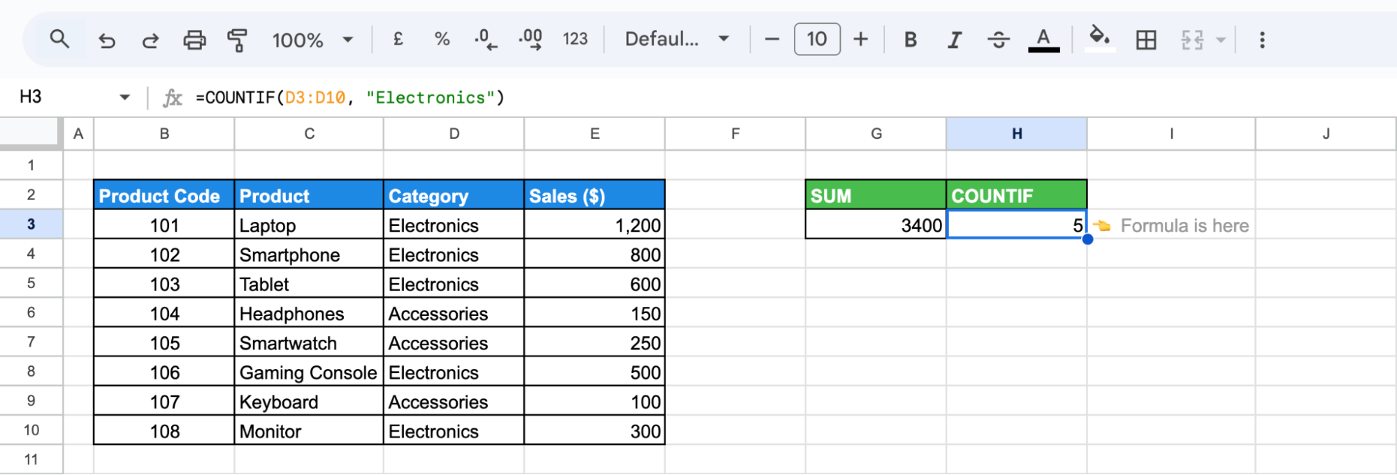This screenshot has width=1397, height=475.
Task: Open the font family dropdown
Action: tap(676, 39)
